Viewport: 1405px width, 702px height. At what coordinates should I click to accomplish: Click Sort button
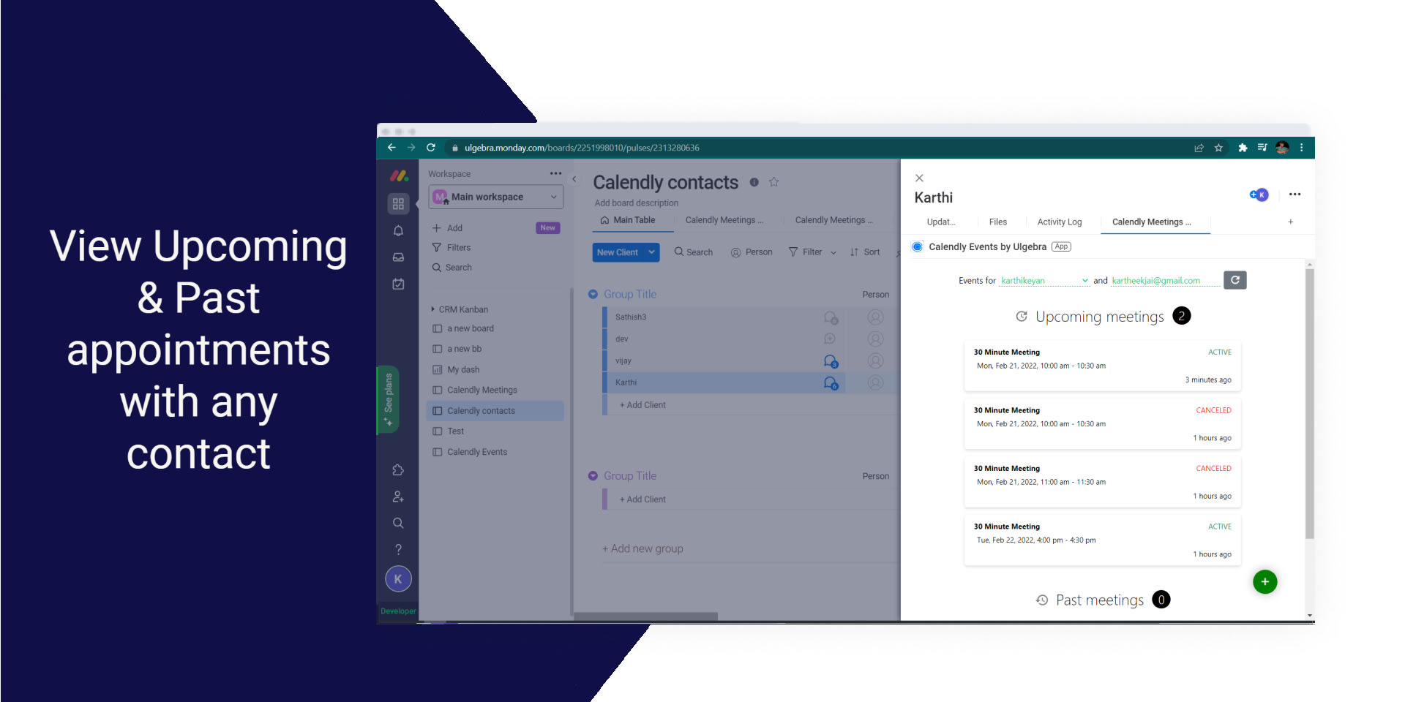pos(865,252)
